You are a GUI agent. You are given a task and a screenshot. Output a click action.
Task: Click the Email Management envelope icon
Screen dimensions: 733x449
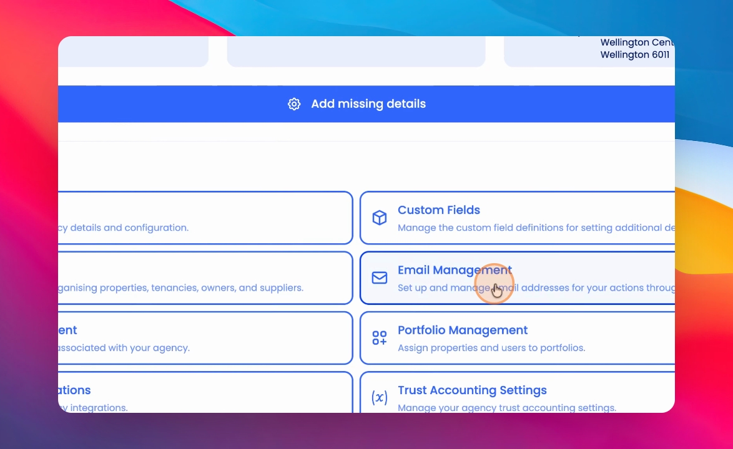(380, 278)
